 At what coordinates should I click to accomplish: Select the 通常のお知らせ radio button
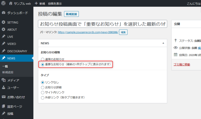tap(43, 59)
